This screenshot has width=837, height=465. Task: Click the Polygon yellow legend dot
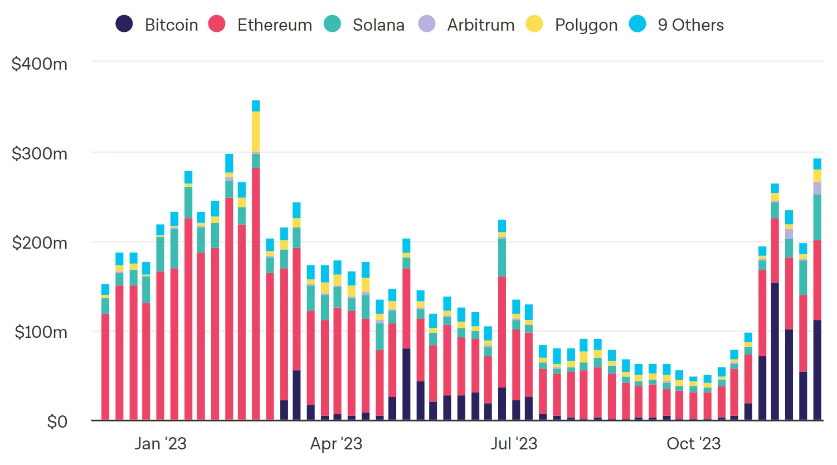(534, 24)
